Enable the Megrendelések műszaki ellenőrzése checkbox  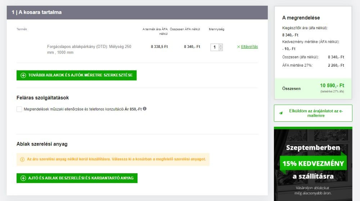[19, 109]
